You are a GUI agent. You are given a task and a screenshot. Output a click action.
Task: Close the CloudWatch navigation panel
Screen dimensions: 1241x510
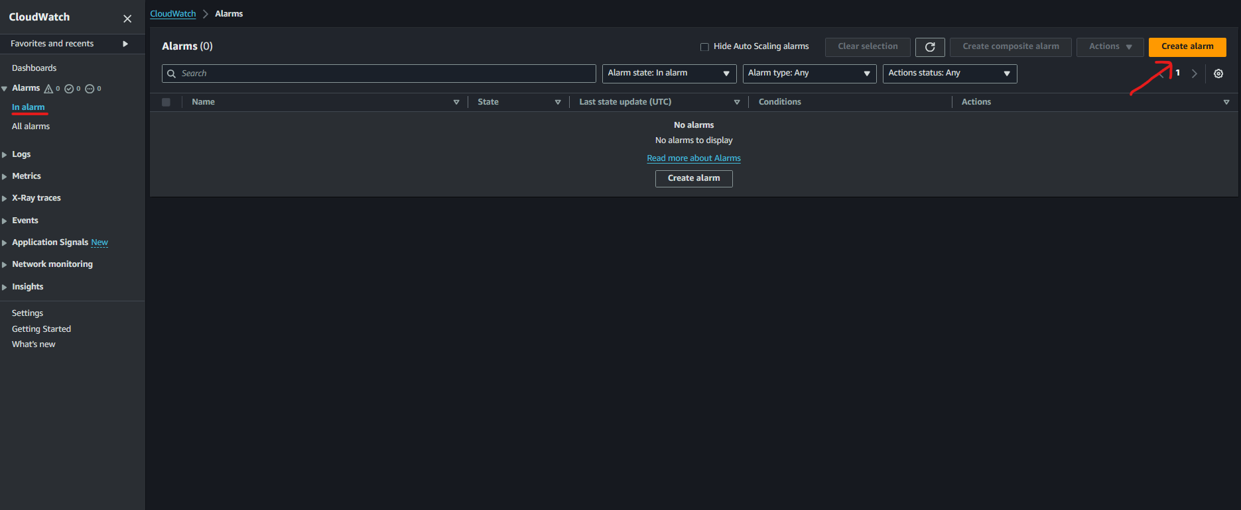tap(127, 19)
